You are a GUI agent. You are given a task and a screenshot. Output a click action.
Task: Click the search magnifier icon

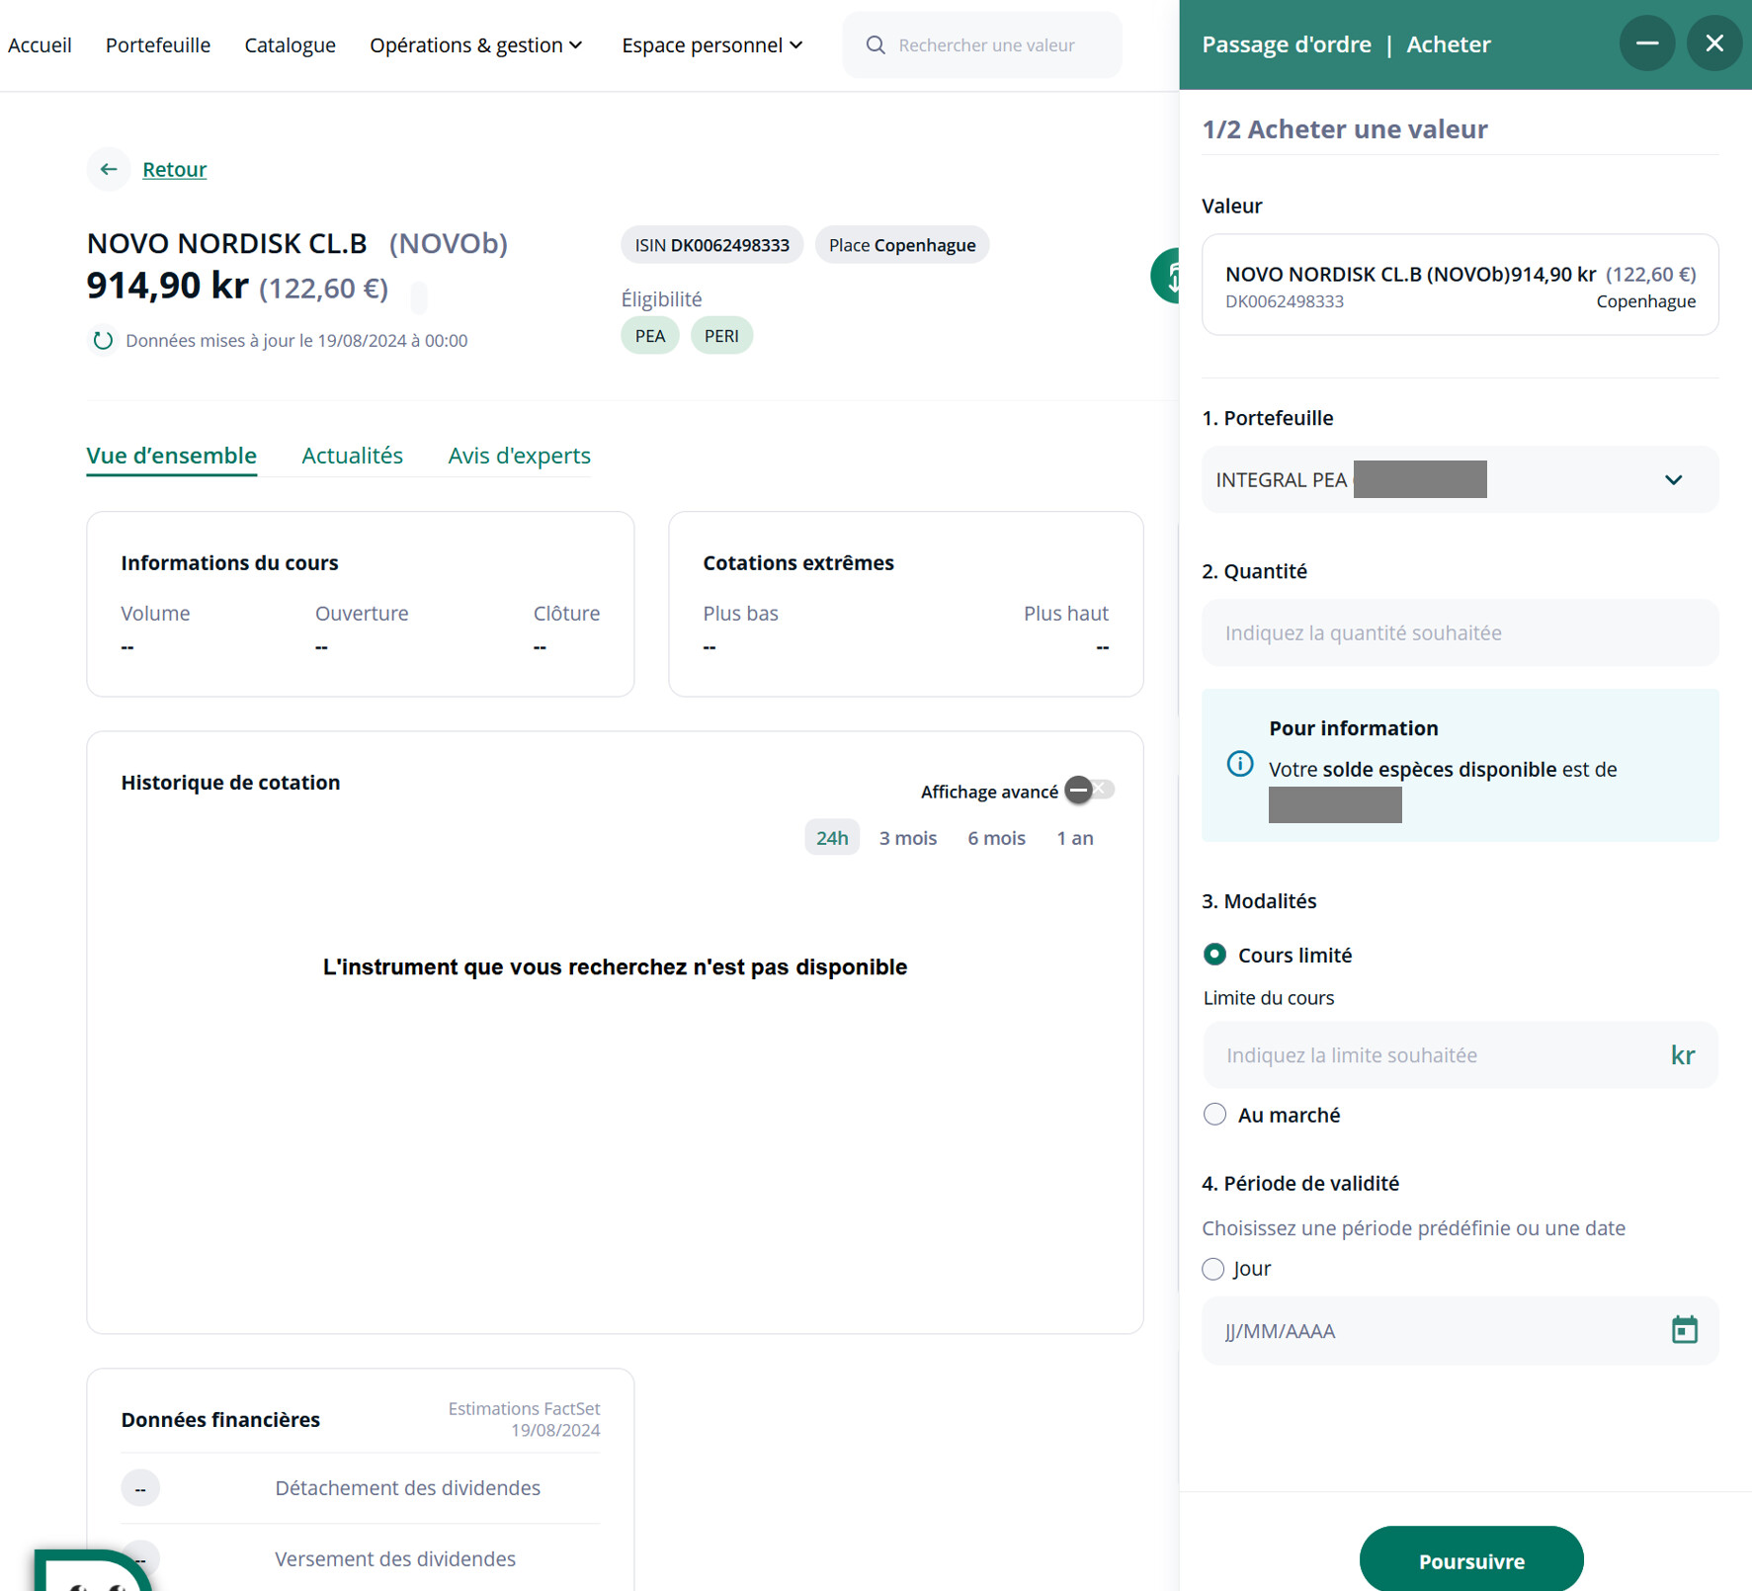pos(876,45)
